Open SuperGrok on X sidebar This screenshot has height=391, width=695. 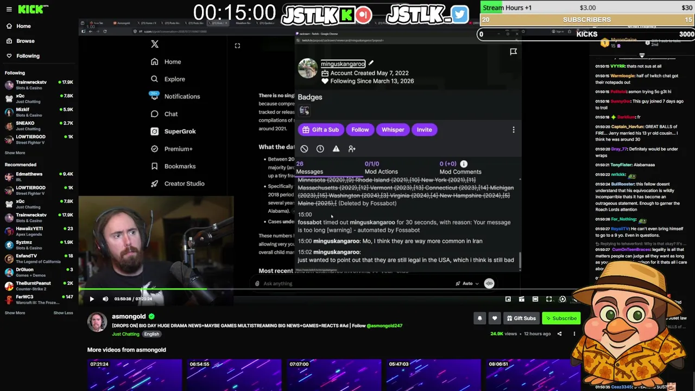pyautogui.click(x=173, y=131)
